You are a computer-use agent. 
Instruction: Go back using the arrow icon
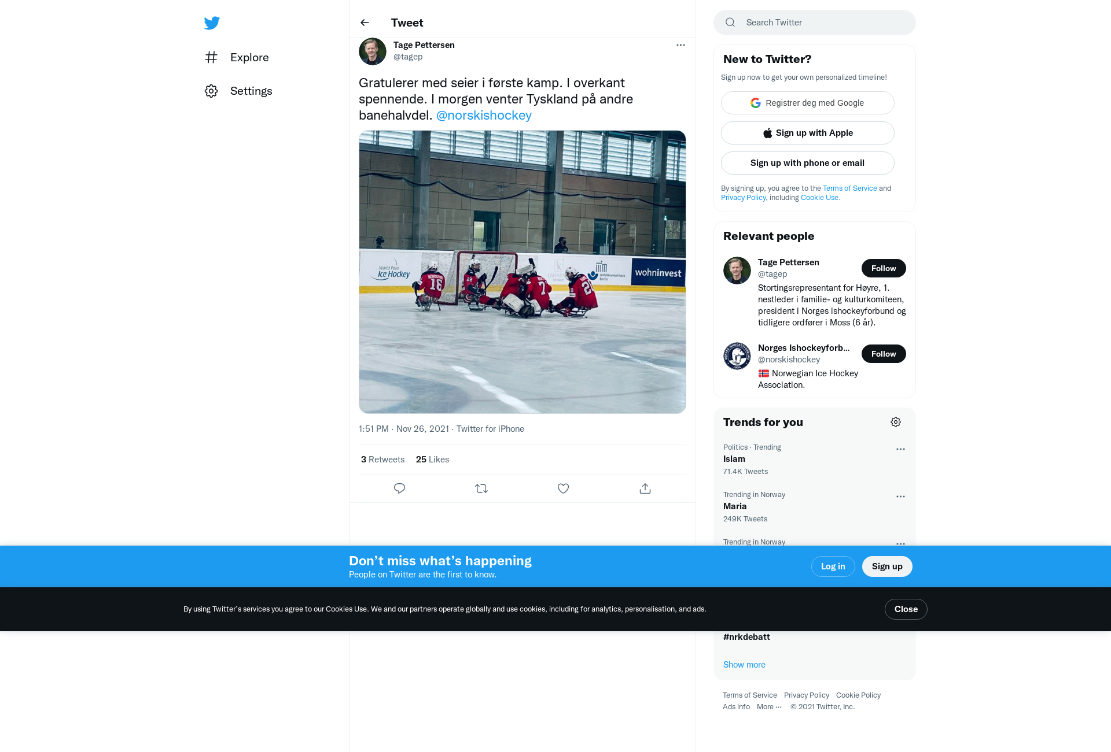coord(365,23)
